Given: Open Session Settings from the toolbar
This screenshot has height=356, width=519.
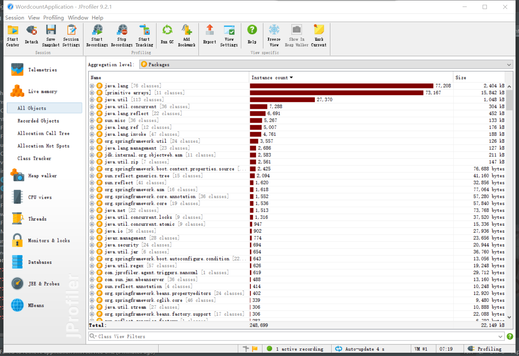Looking at the screenshot, I should click(x=71, y=36).
